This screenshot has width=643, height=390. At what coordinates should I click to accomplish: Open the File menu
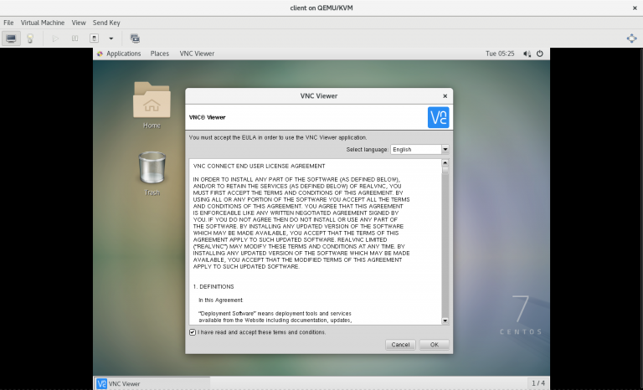click(8, 23)
